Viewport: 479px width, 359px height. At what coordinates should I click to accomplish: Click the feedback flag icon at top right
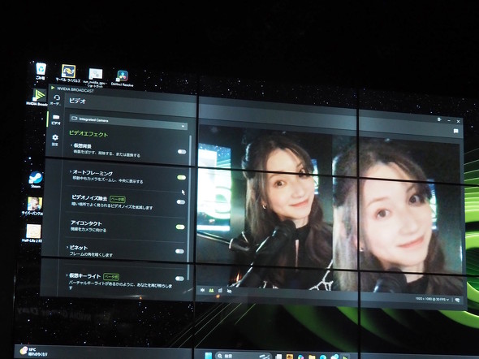pos(455,131)
